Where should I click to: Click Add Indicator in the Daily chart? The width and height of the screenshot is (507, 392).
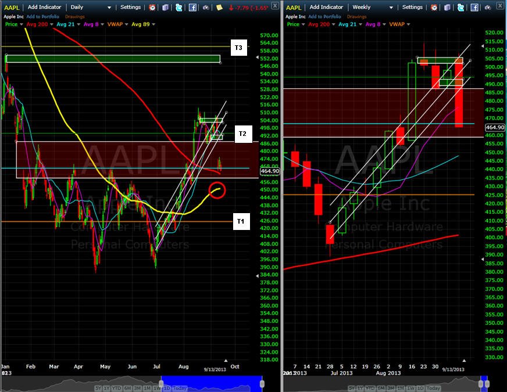pyautogui.click(x=44, y=7)
